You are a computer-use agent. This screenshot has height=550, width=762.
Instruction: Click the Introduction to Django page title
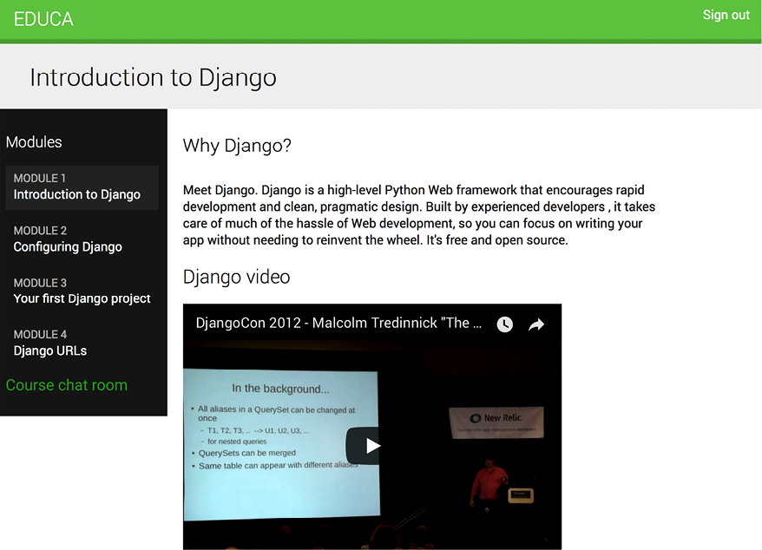pyautogui.click(x=153, y=78)
